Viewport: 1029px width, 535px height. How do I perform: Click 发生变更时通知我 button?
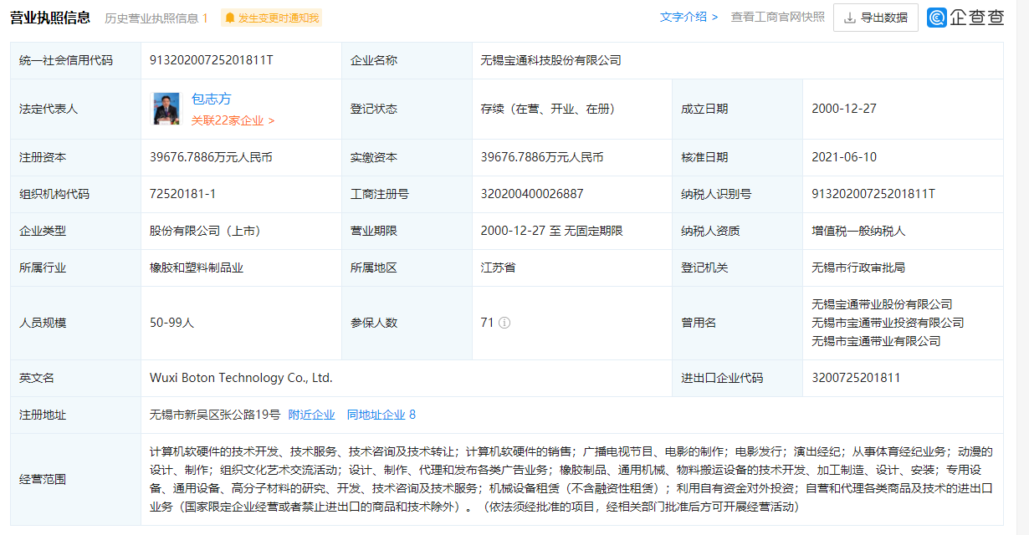pyautogui.click(x=271, y=18)
